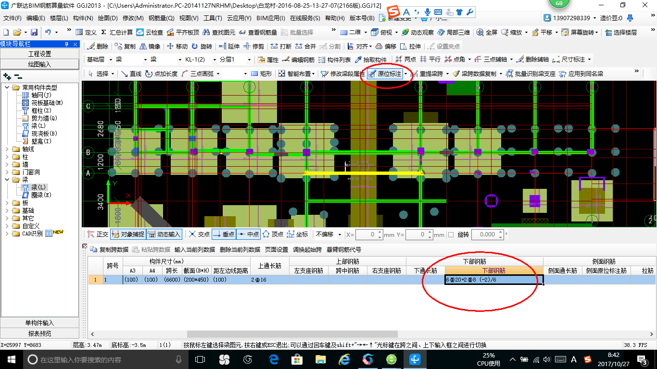Select the 直线 line drawing tool
Image resolution: width=657 pixels, height=369 pixels.
(x=131, y=74)
